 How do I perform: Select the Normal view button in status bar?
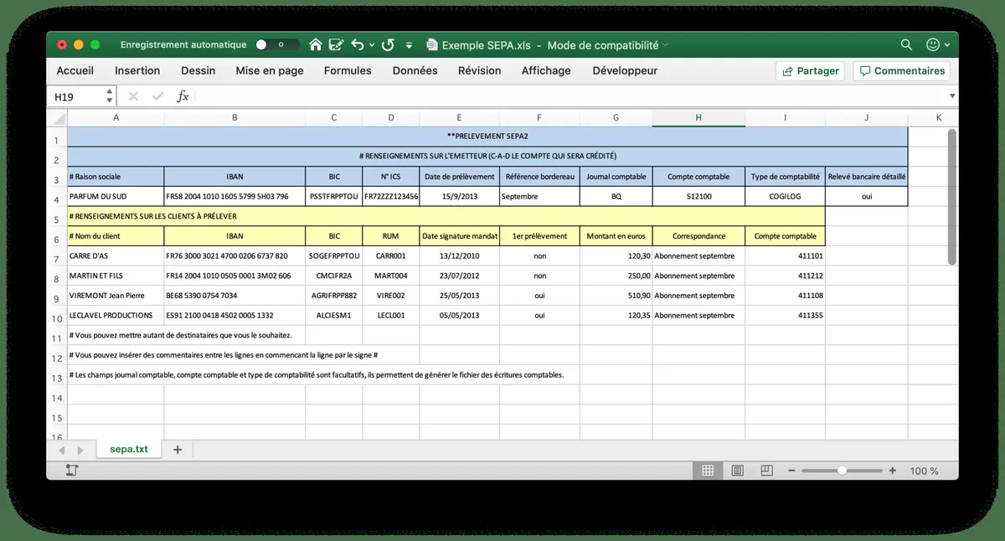click(x=708, y=471)
